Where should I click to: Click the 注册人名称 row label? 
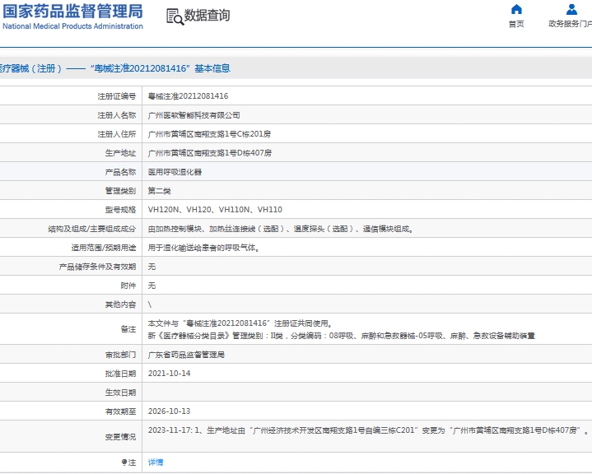(x=117, y=115)
